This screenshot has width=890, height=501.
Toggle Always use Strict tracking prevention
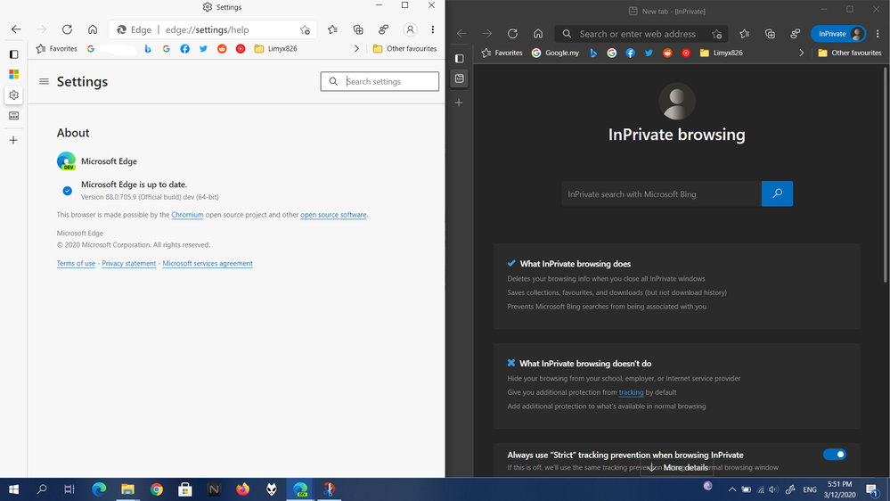point(835,455)
